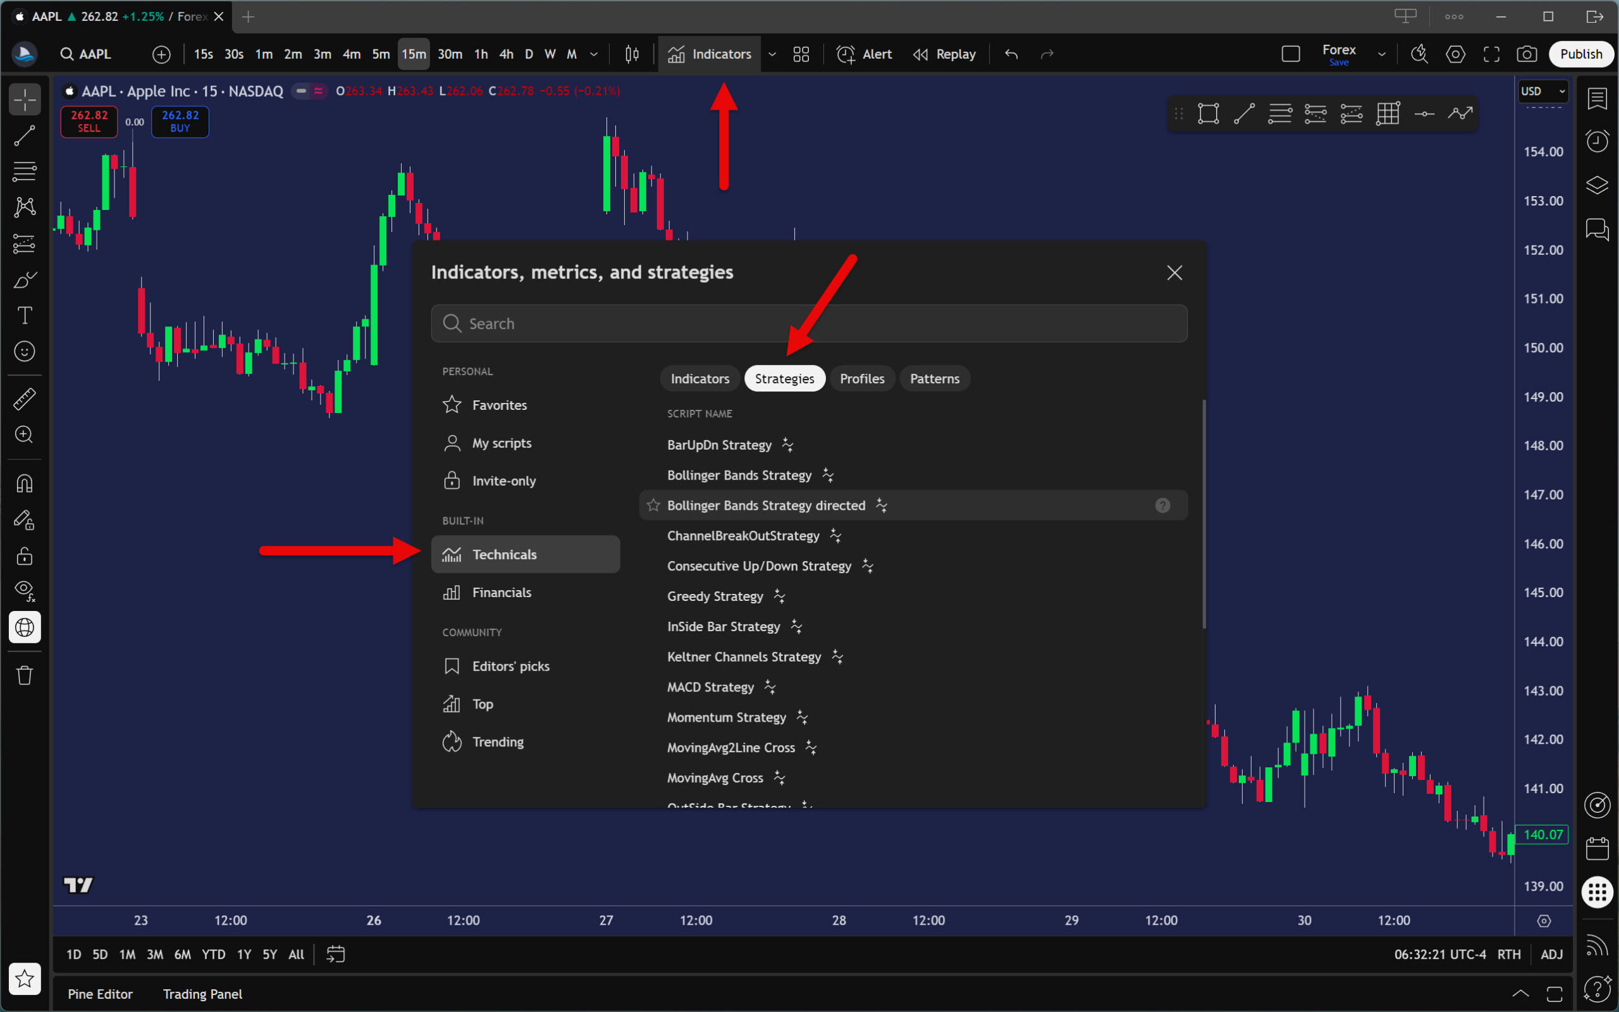
Task: Expand the timeframe interval dropdown chevron
Action: pyautogui.click(x=593, y=54)
